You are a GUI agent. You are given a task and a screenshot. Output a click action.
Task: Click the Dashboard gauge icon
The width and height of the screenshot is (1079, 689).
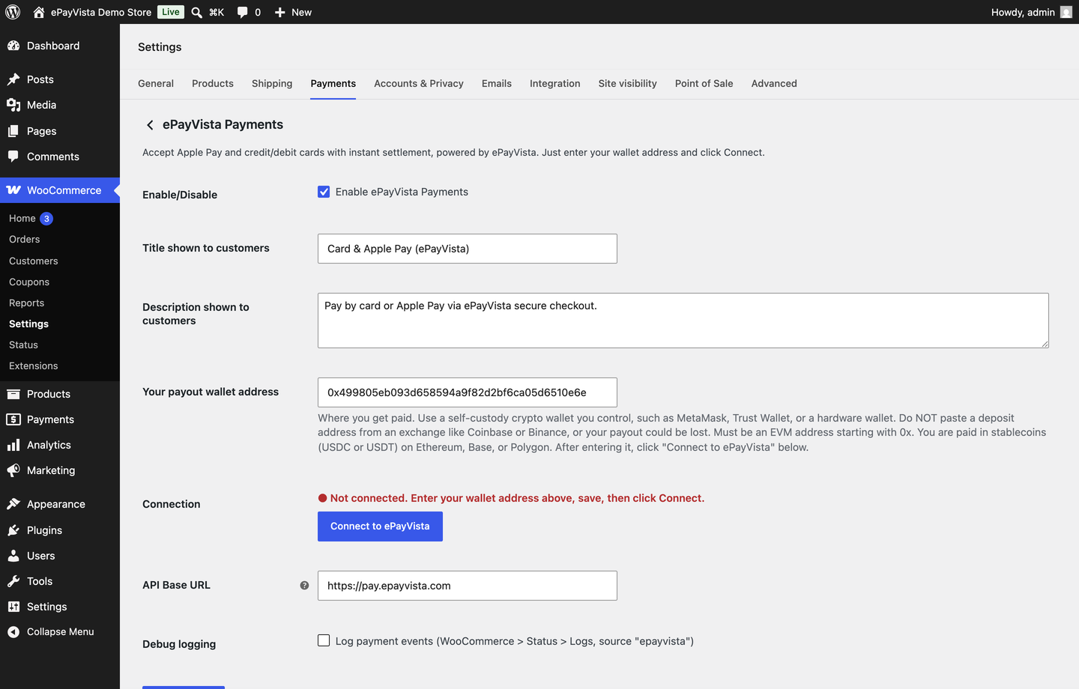(13, 46)
